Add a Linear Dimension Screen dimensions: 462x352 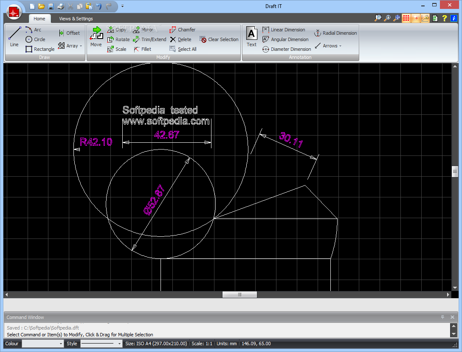tap(284, 30)
